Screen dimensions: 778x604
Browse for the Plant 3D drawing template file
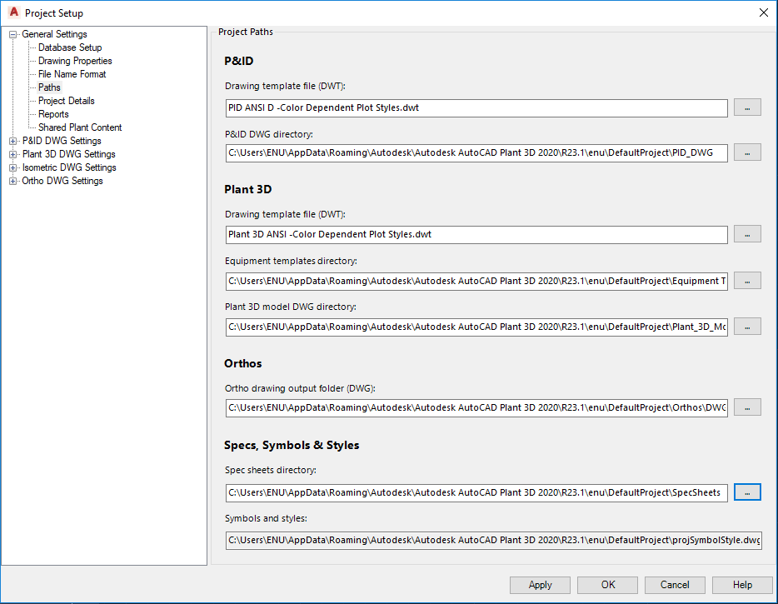(747, 234)
